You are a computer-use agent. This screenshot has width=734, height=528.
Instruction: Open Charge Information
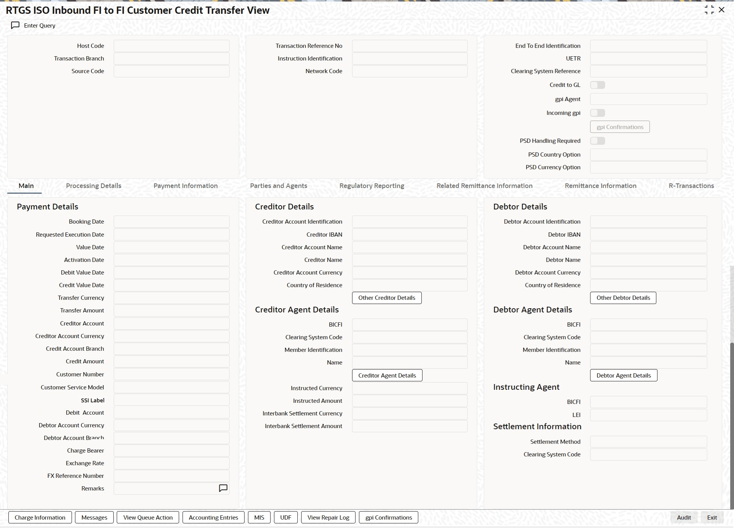coord(40,517)
